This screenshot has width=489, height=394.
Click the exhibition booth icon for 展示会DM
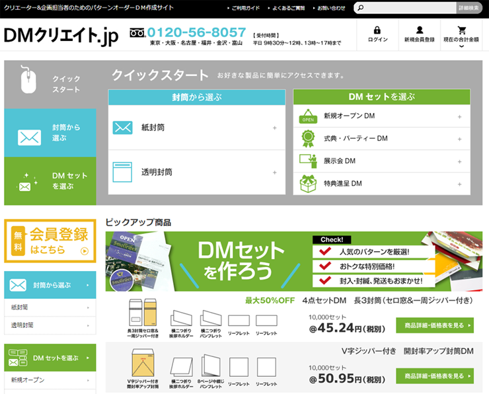308,161
